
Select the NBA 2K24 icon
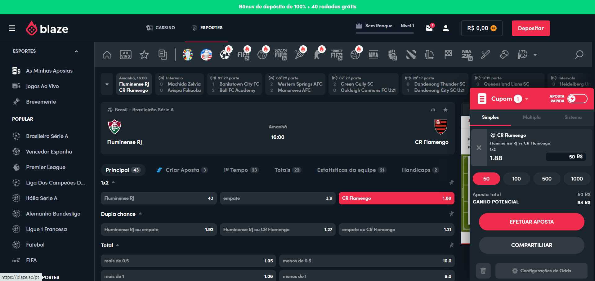coord(467,55)
